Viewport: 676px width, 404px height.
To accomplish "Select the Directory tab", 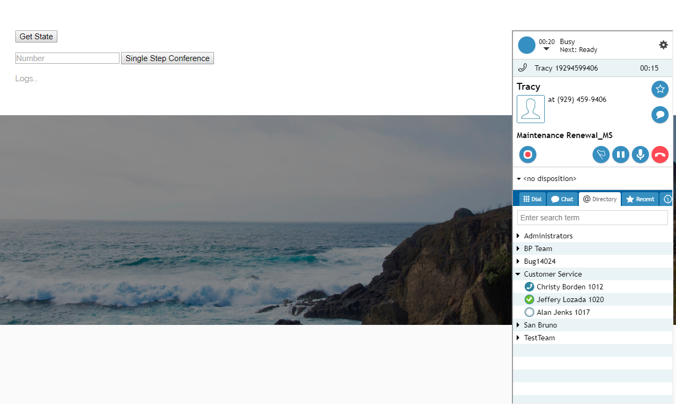I will click(600, 199).
